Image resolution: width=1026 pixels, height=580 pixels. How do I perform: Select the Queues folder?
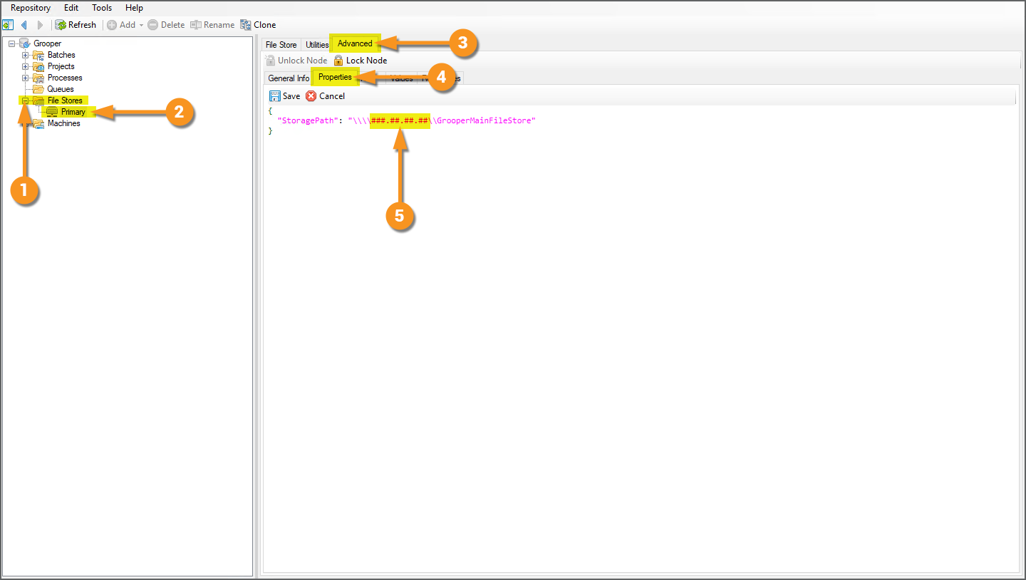tap(61, 89)
